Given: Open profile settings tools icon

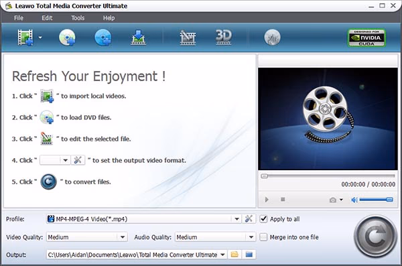Looking at the screenshot, I should (x=249, y=219).
